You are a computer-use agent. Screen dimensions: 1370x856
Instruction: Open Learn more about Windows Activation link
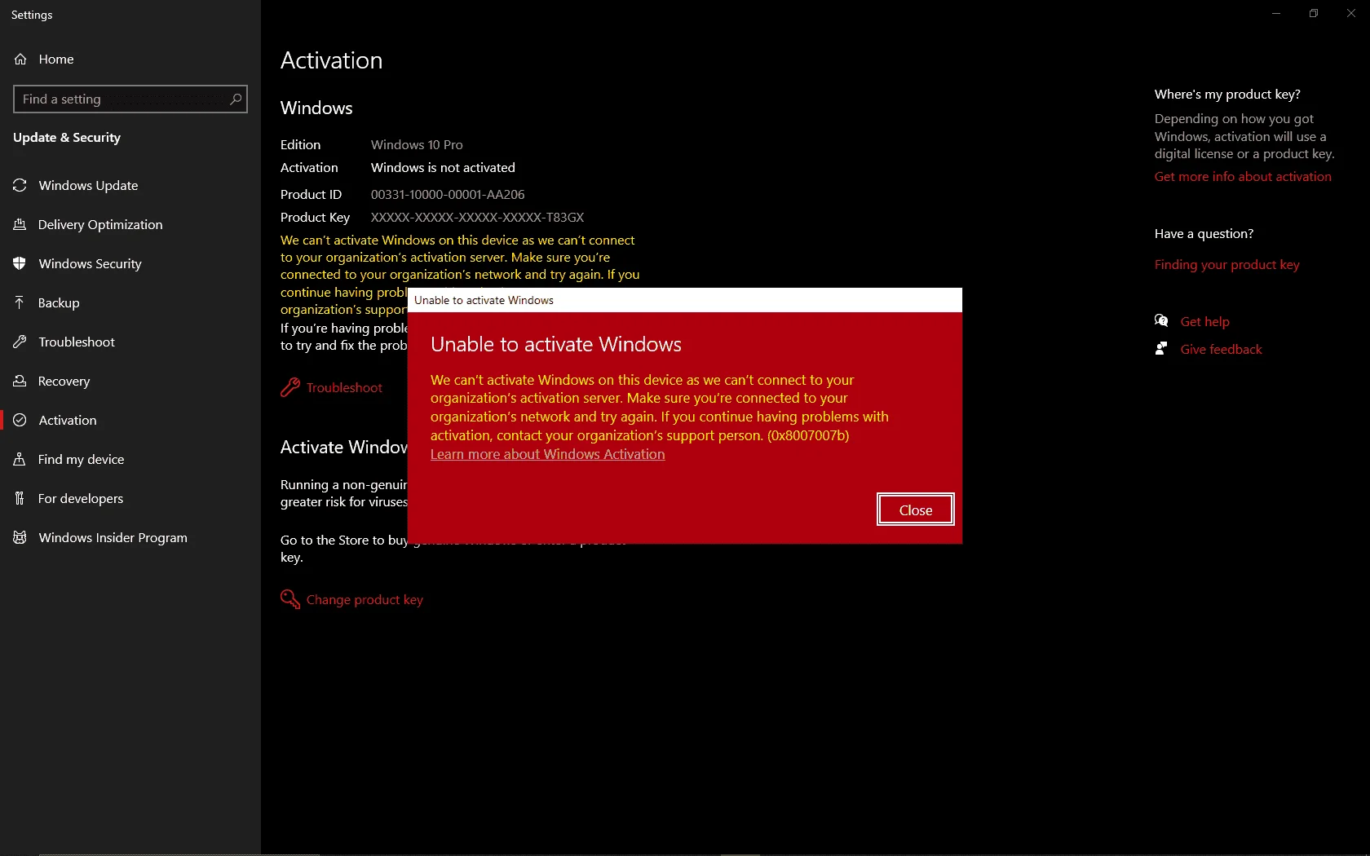coord(548,455)
